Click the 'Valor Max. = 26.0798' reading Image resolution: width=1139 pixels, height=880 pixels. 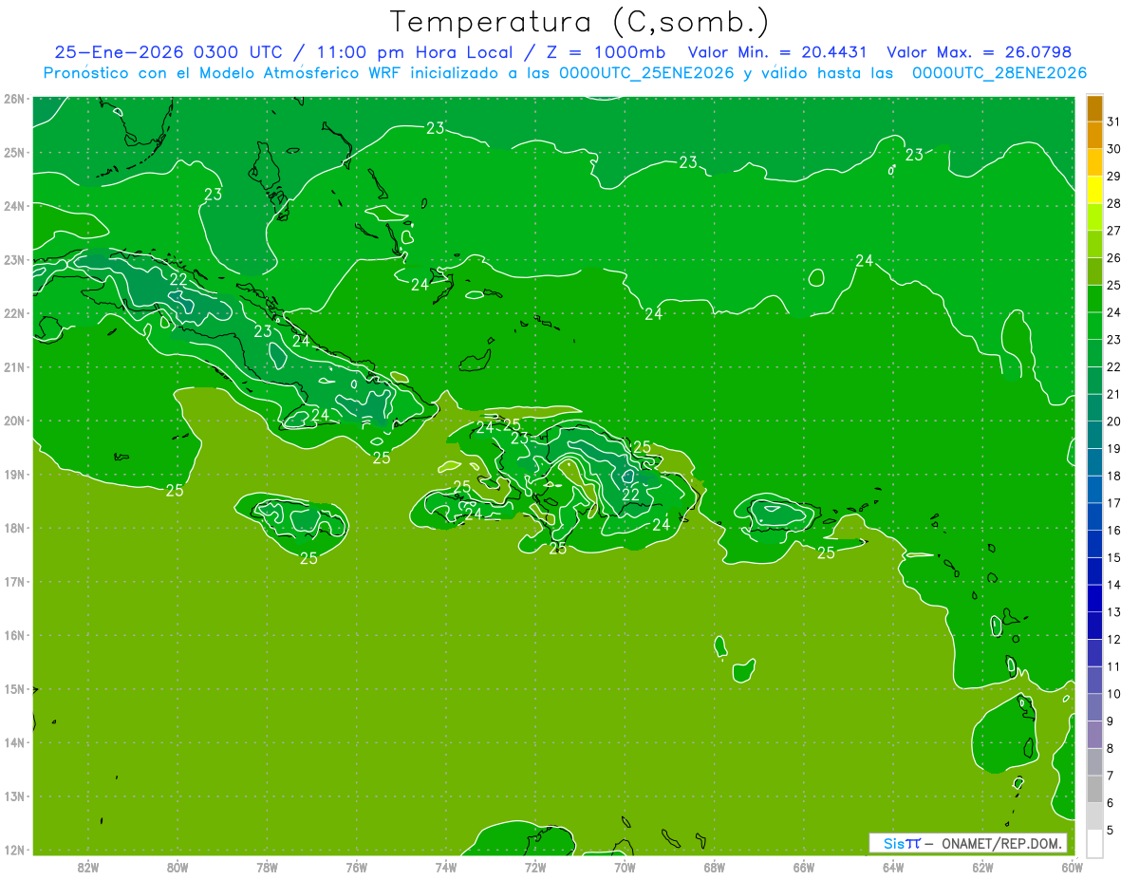point(979,52)
